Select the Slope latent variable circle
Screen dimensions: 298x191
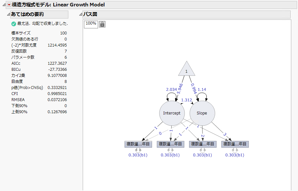202,113
